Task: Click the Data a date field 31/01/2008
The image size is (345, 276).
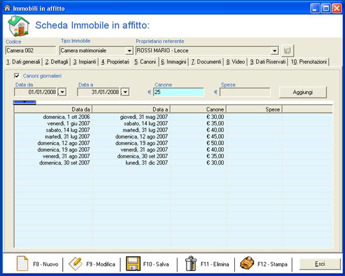Action: coord(99,92)
